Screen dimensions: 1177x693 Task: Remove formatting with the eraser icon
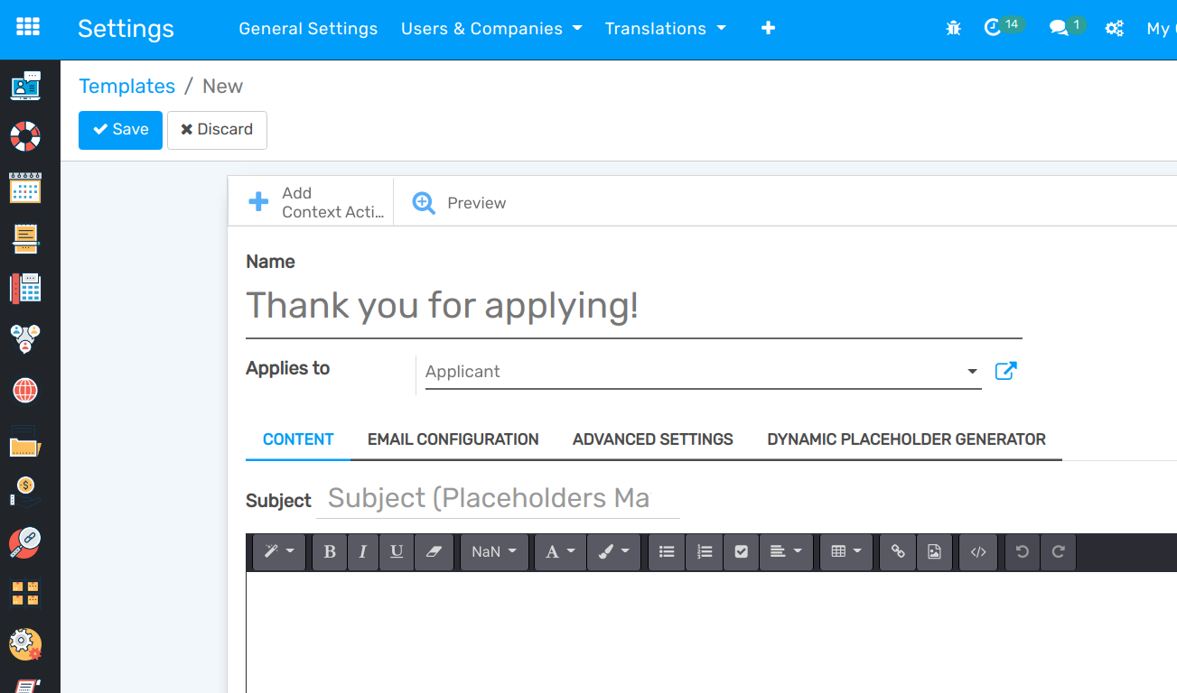point(434,551)
